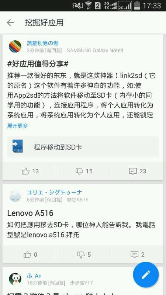Viewport: 166px width, 295px height.
Task: Open the 程序移动到SD卡 app card
Action: [83, 147]
